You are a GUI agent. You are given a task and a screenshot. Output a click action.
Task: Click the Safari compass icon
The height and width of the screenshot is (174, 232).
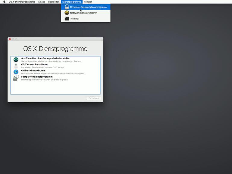coord(16,72)
